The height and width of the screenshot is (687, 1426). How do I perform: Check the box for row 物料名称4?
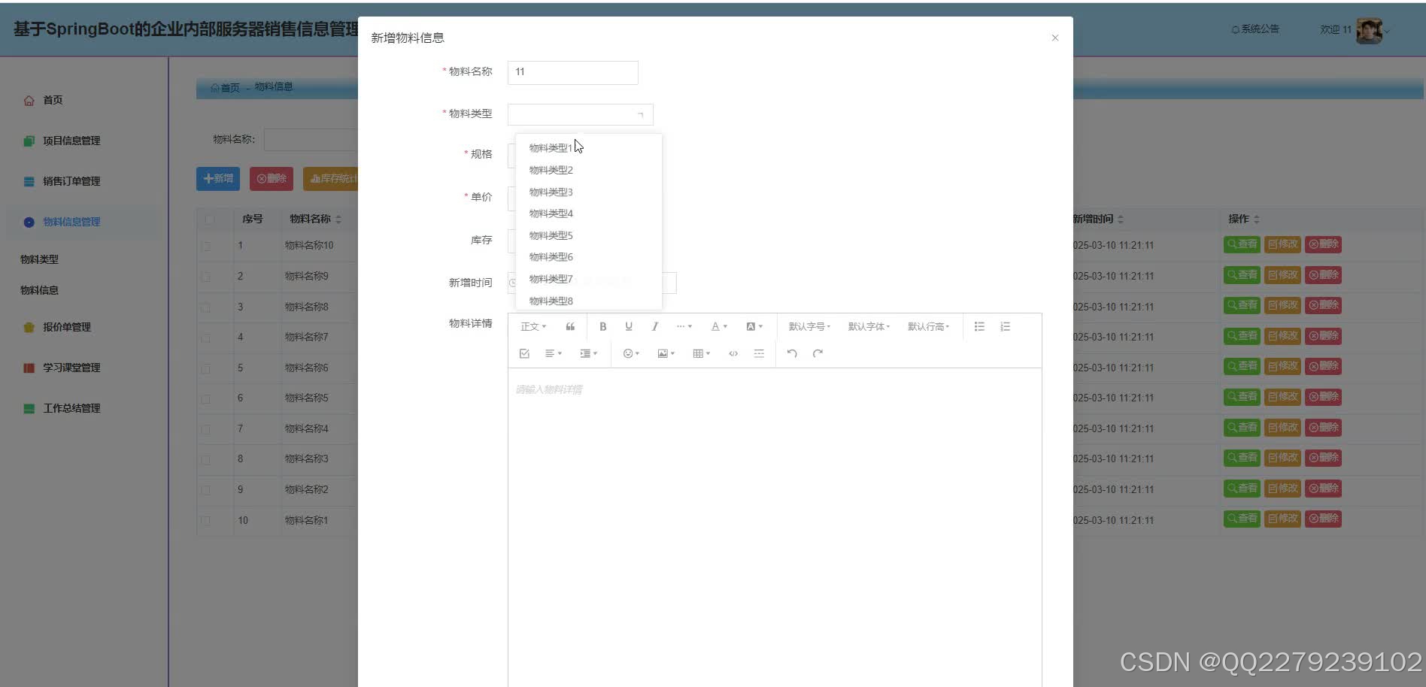(205, 429)
